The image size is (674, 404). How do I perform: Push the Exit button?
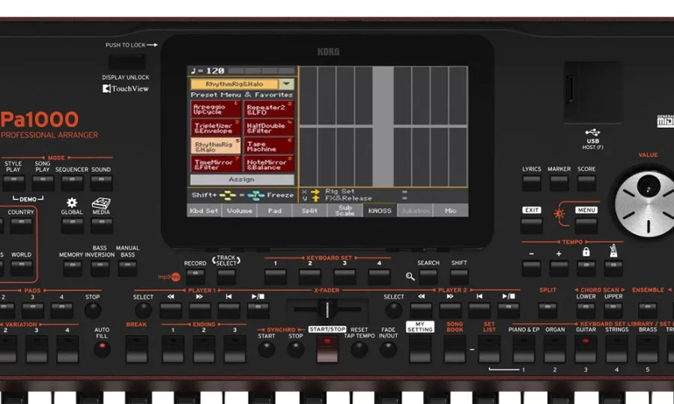532,225
